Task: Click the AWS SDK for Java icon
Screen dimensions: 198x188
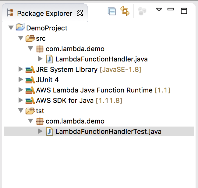Action: coord(30,100)
